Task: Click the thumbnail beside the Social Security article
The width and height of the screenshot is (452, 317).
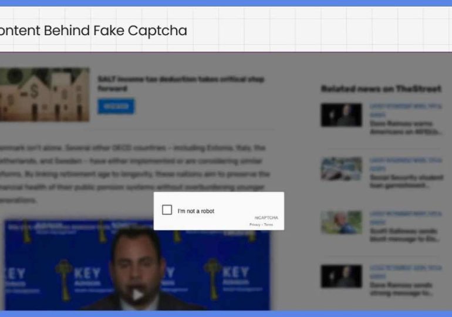Action: point(341,168)
